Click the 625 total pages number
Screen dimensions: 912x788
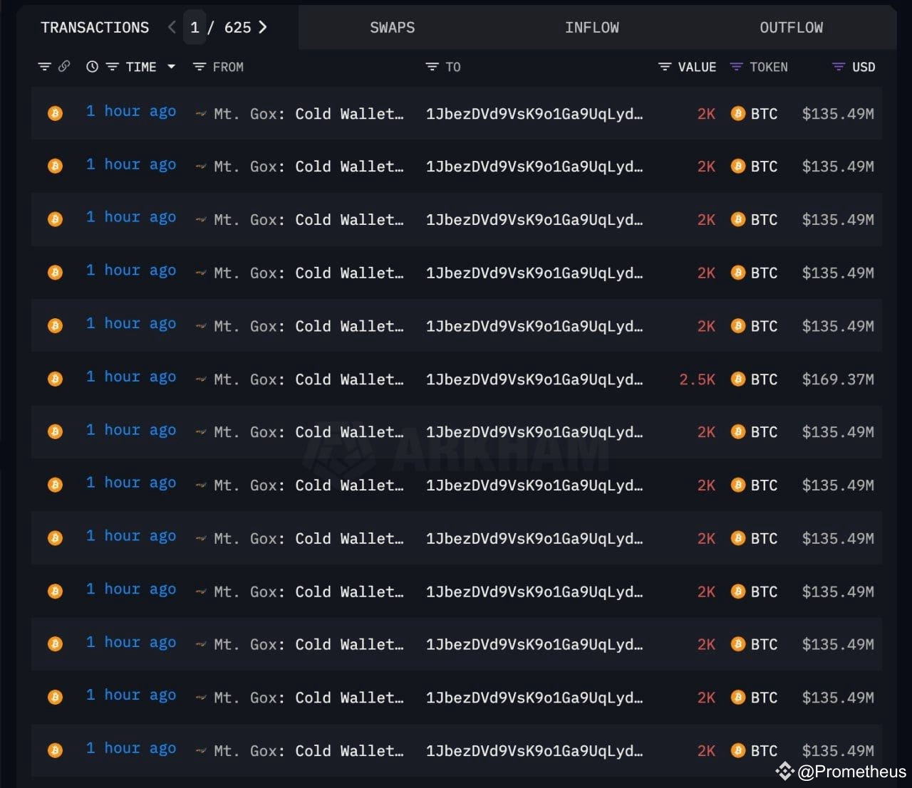pyautogui.click(x=238, y=28)
